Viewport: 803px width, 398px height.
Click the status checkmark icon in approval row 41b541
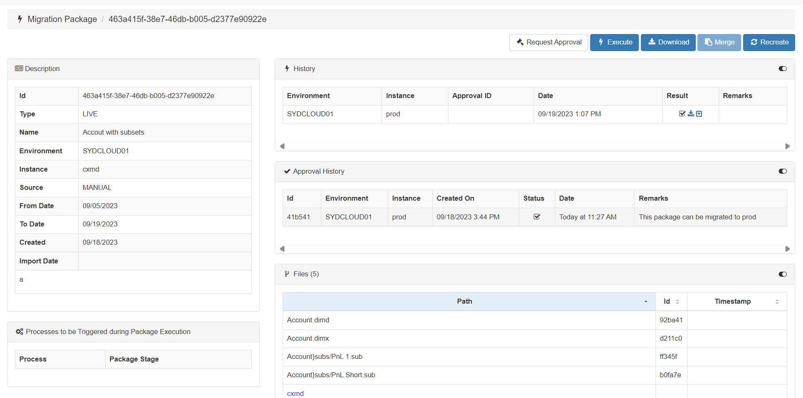(537, 216)
